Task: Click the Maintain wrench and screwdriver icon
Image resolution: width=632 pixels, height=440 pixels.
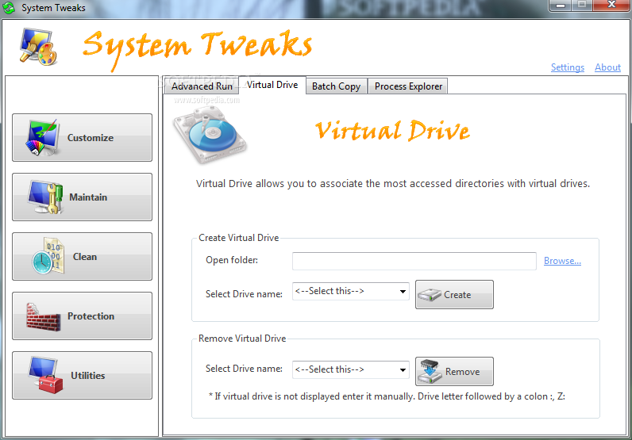Action: [45, 197]
